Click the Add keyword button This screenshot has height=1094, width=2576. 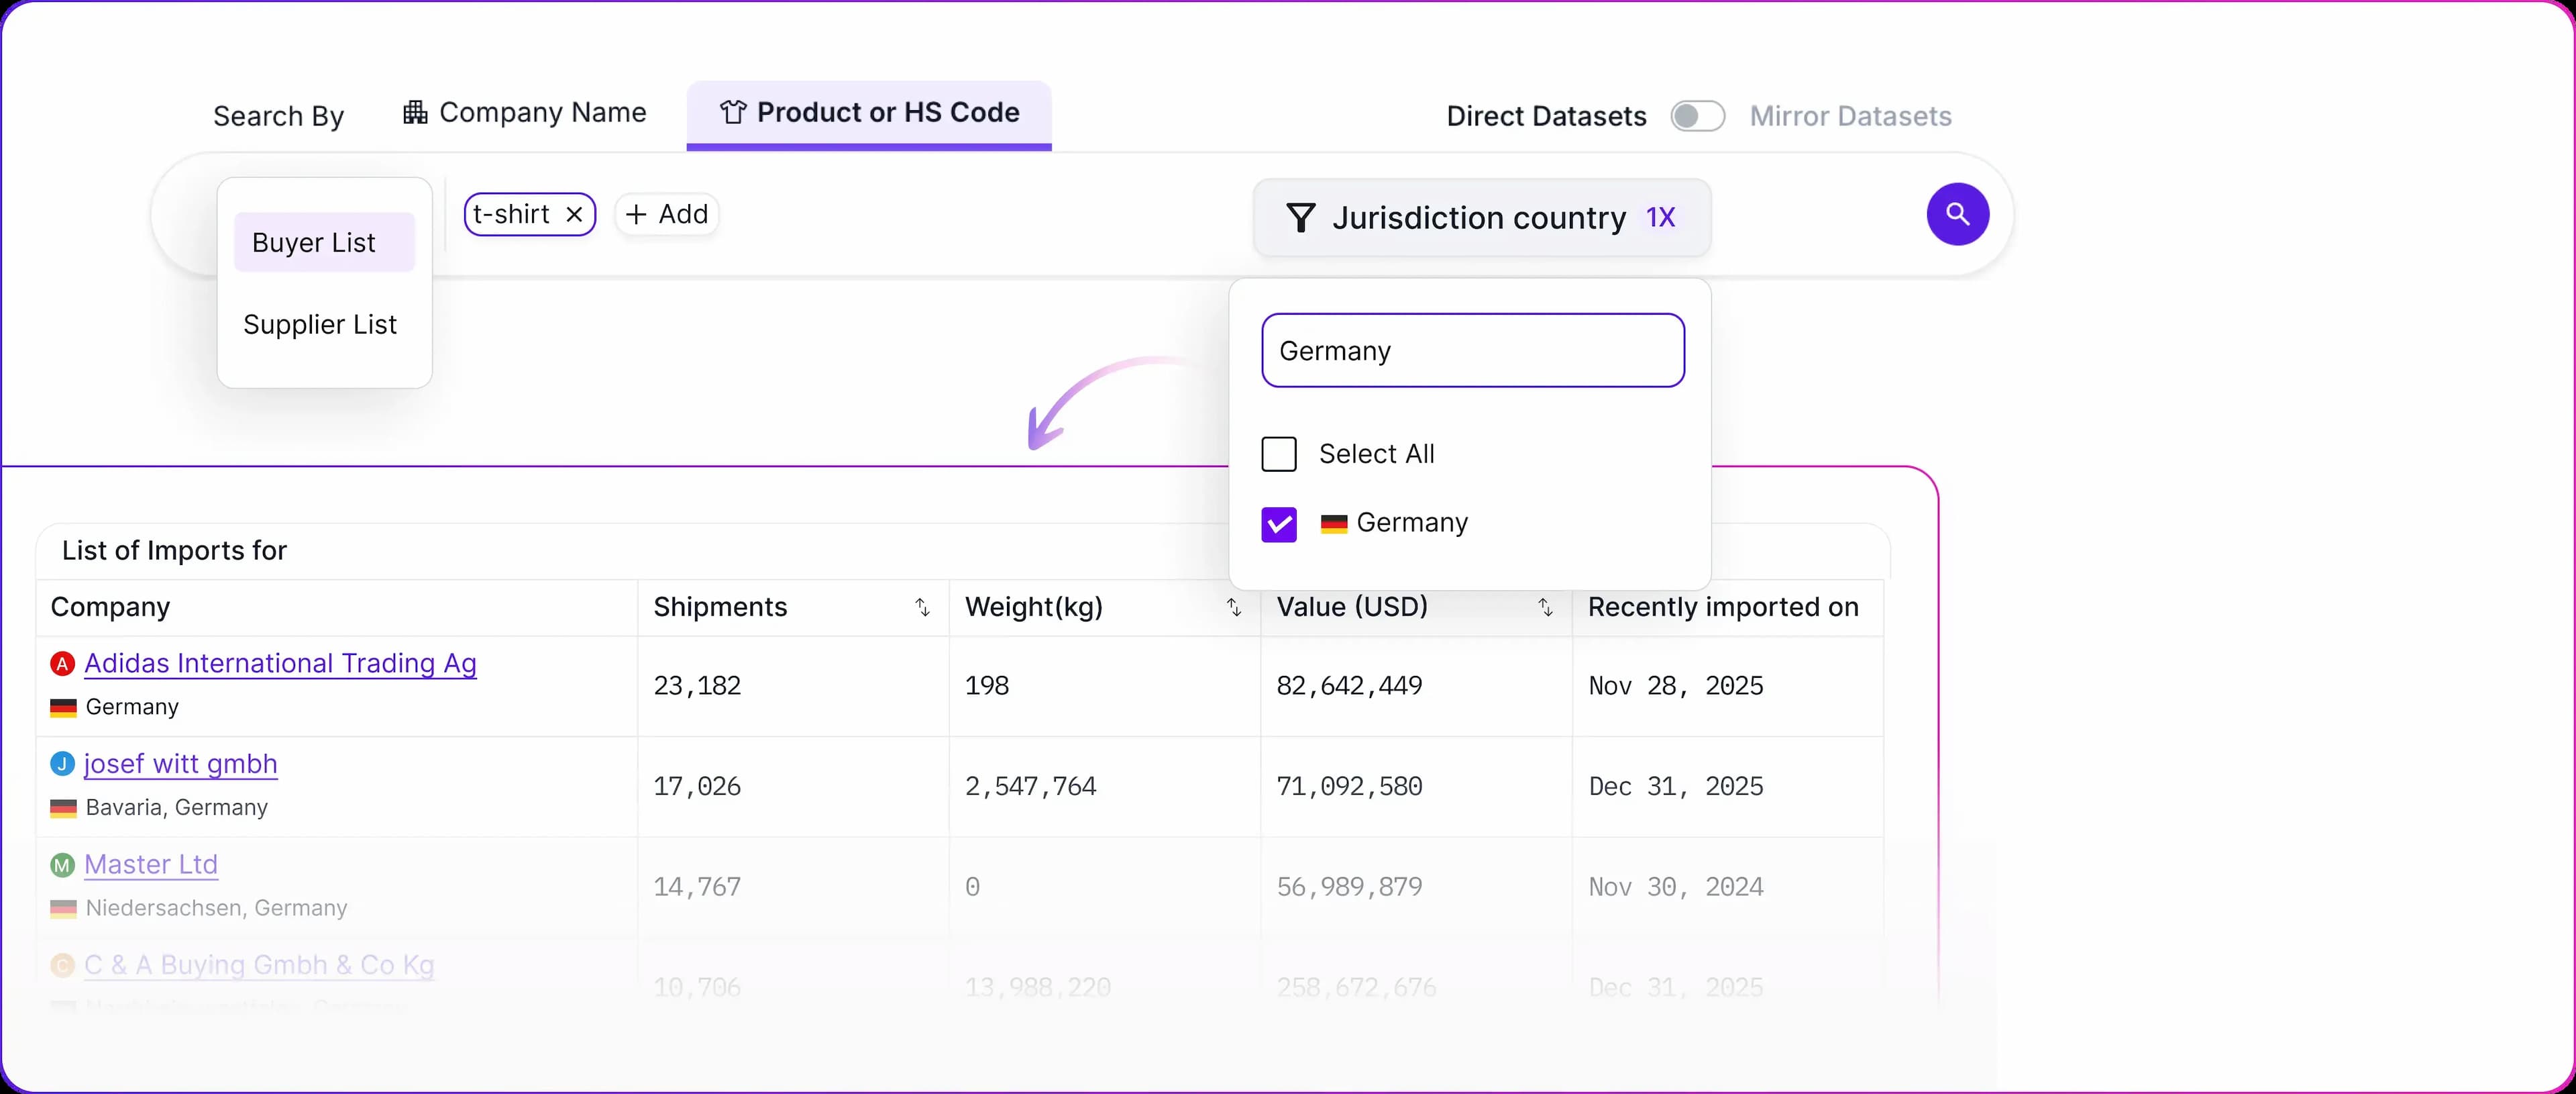[x=667, y=214]
